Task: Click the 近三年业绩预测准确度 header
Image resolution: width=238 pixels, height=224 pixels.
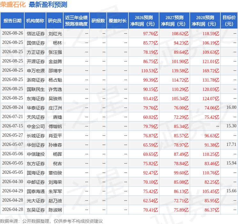Action: [x=76, y=21]
